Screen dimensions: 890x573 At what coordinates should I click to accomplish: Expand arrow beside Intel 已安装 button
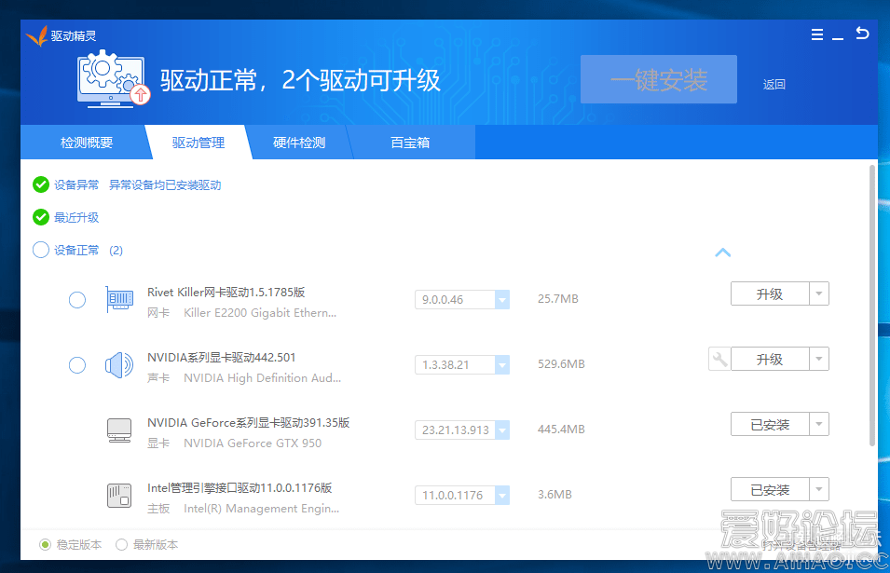coord(819,489)
